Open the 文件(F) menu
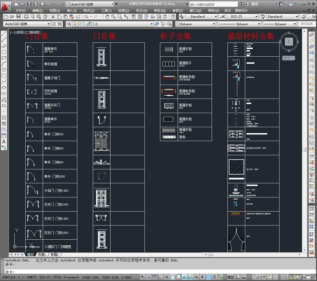The height and width of the screenshot is (281, 317). 20,11
